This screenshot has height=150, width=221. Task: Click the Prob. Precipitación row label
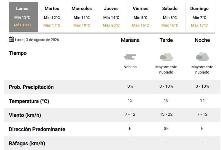pyautogui.click(x=31, y=87)
